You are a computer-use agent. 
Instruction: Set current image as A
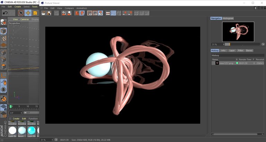tap(125, 13)
